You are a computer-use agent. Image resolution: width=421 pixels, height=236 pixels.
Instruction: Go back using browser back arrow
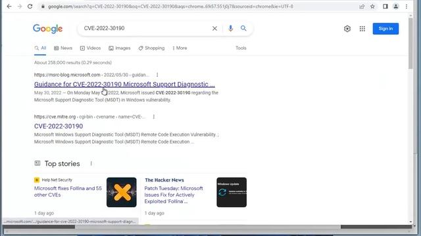(x=9, y=7)
